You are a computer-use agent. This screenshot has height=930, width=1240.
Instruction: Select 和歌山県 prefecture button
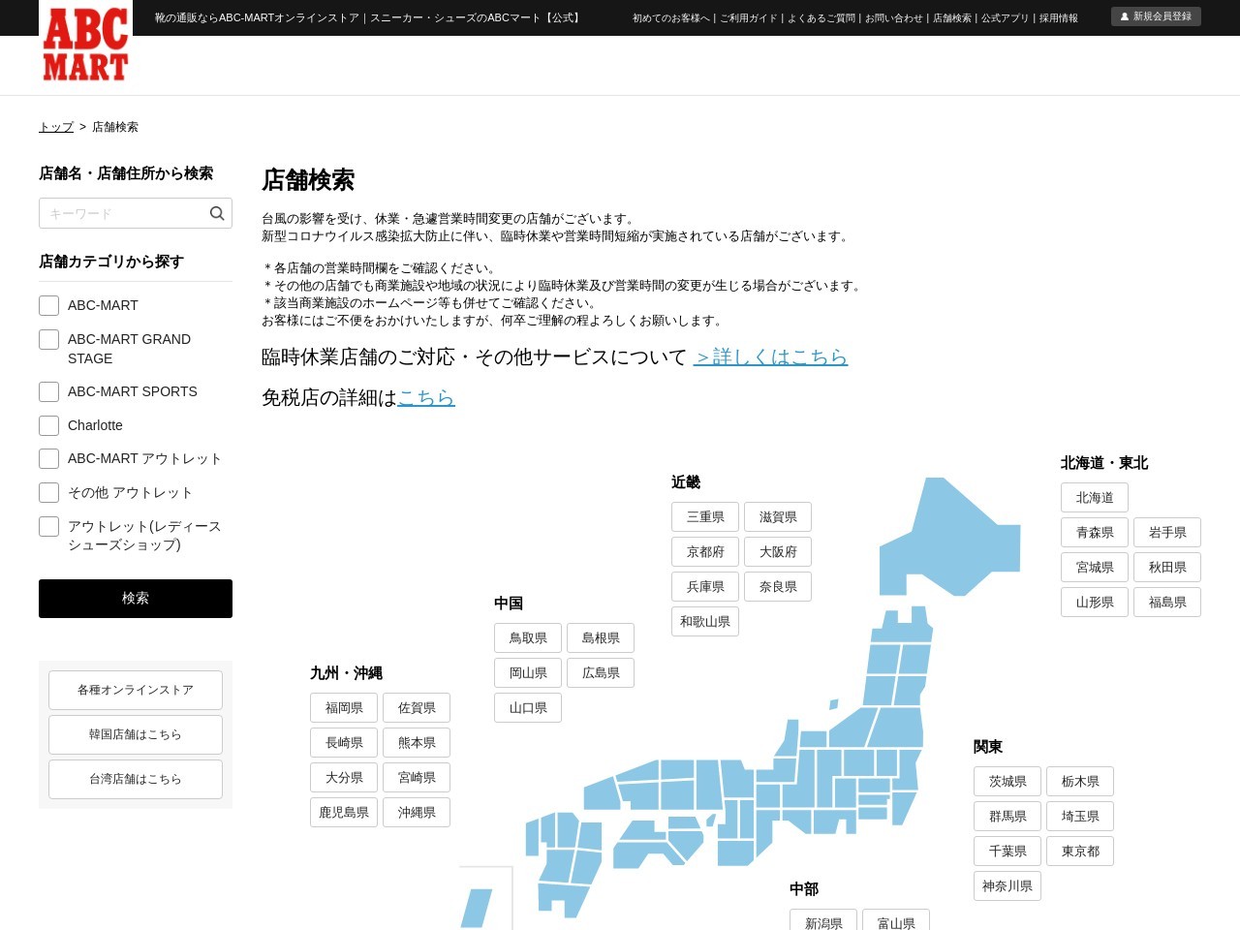point(705,622)
